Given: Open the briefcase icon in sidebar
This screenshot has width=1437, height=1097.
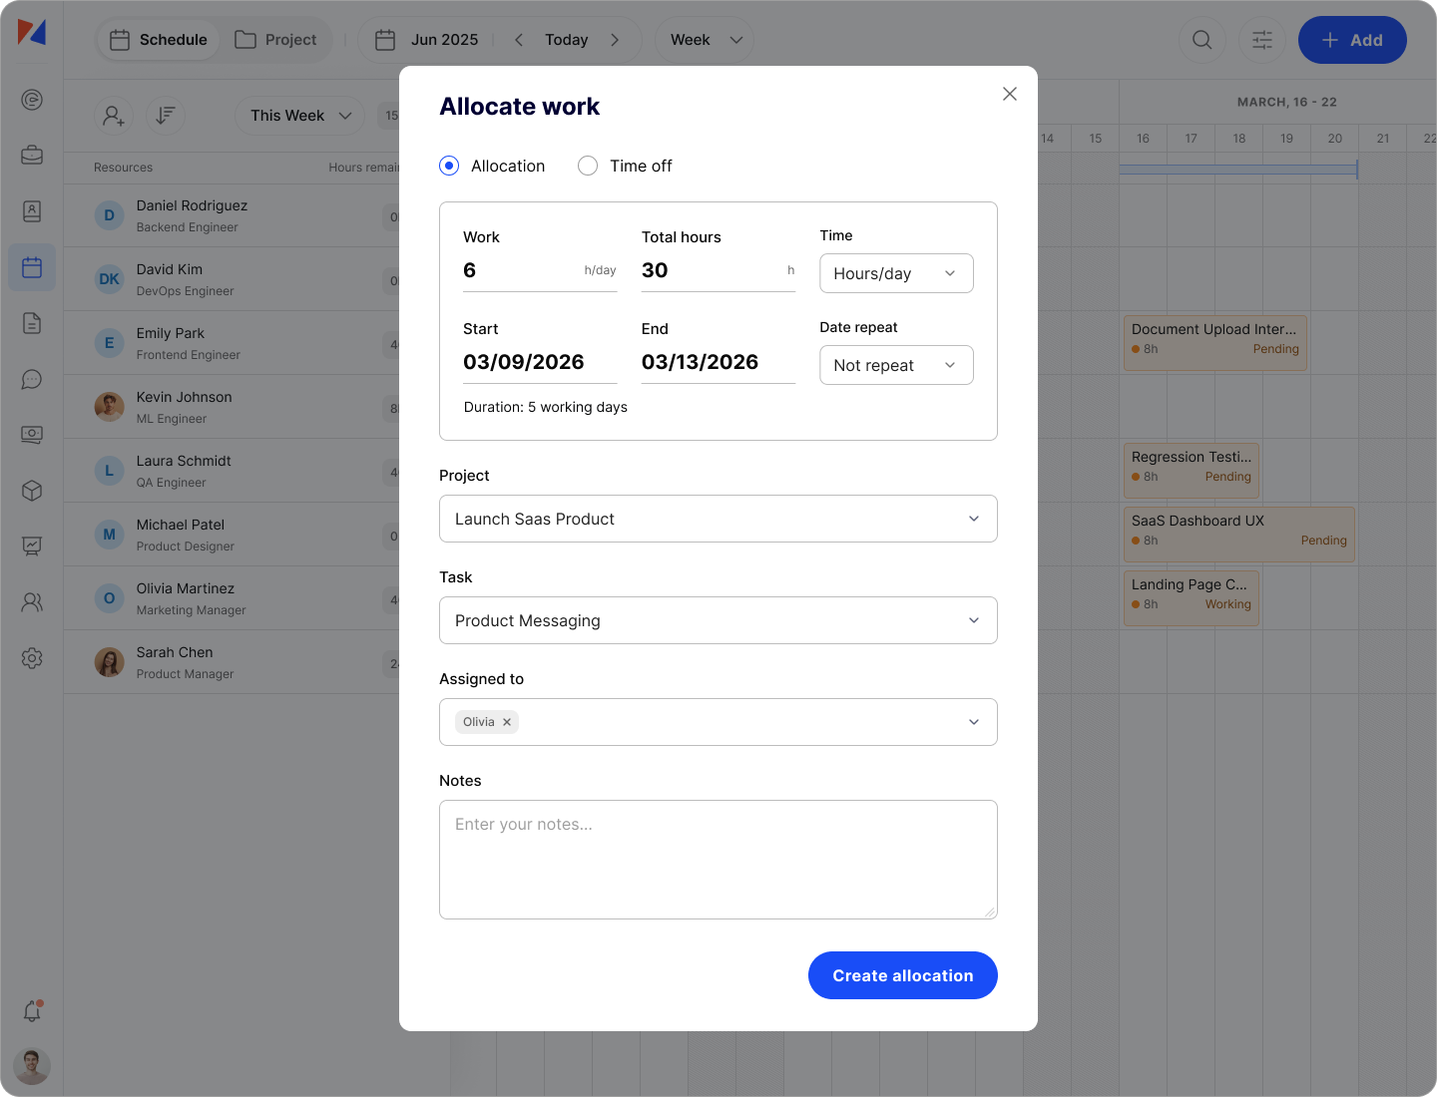Looking at the screenshot, I should pyautogui.click(x=32, y=156).
